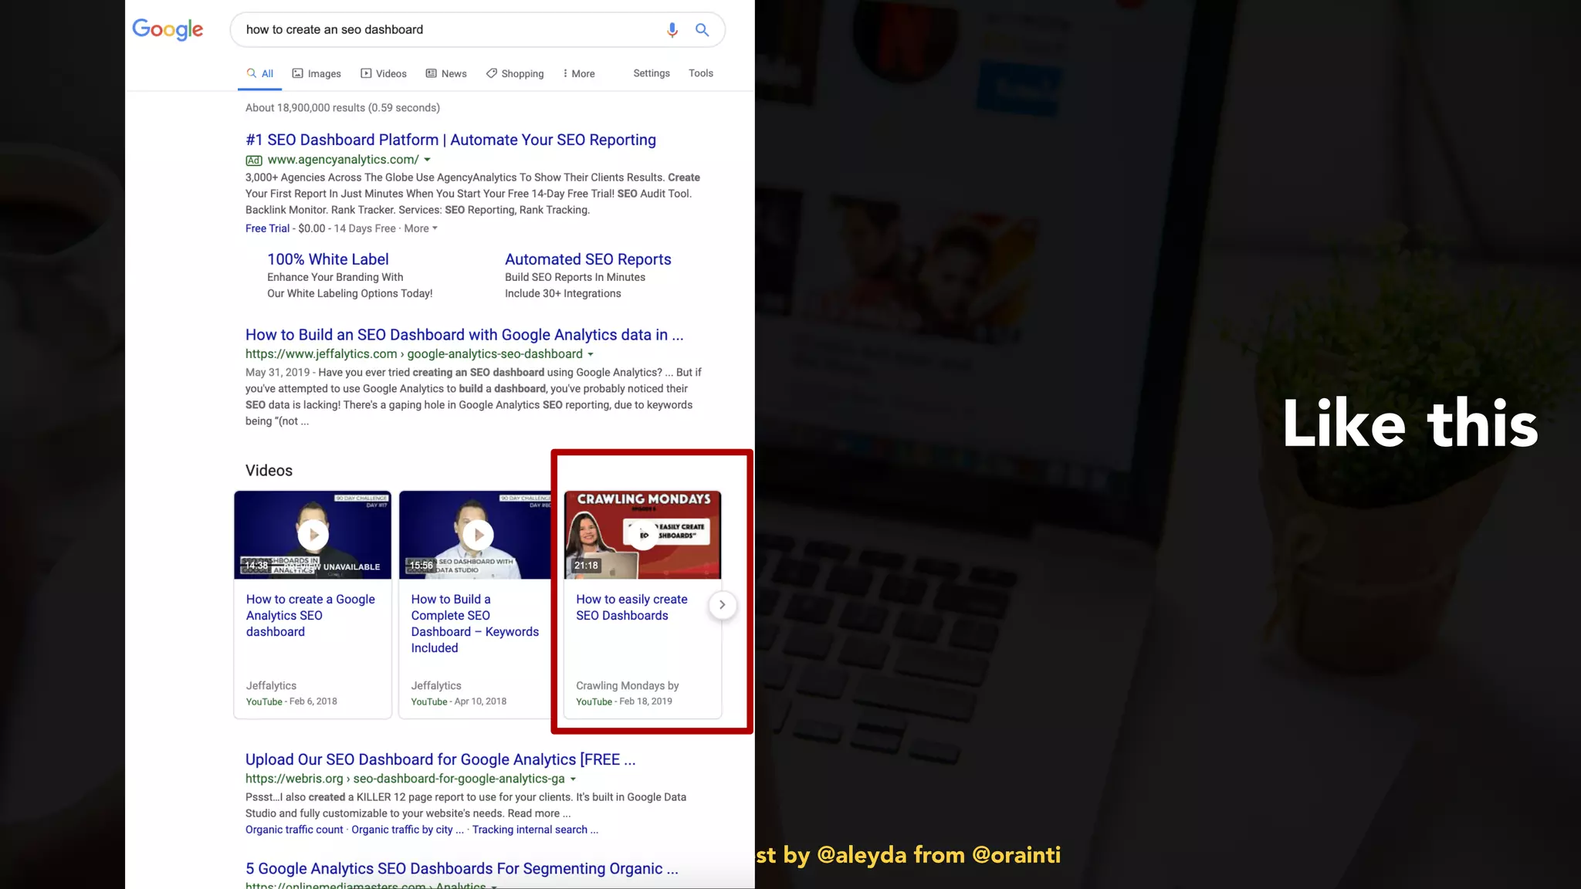
Task: Click the microphone voice search icon
Action: (672, 29)
